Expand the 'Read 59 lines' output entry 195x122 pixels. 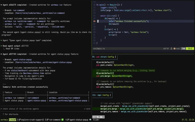click(12, 49)
